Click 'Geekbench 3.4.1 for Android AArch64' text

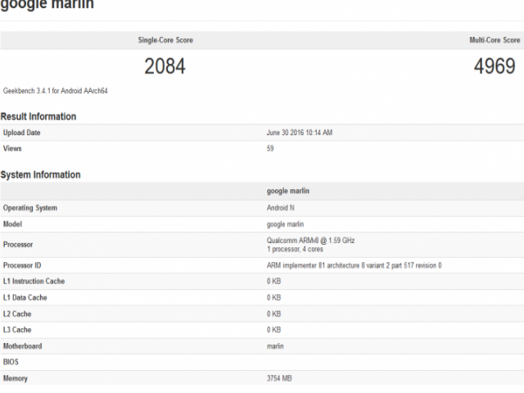point(56,91)
